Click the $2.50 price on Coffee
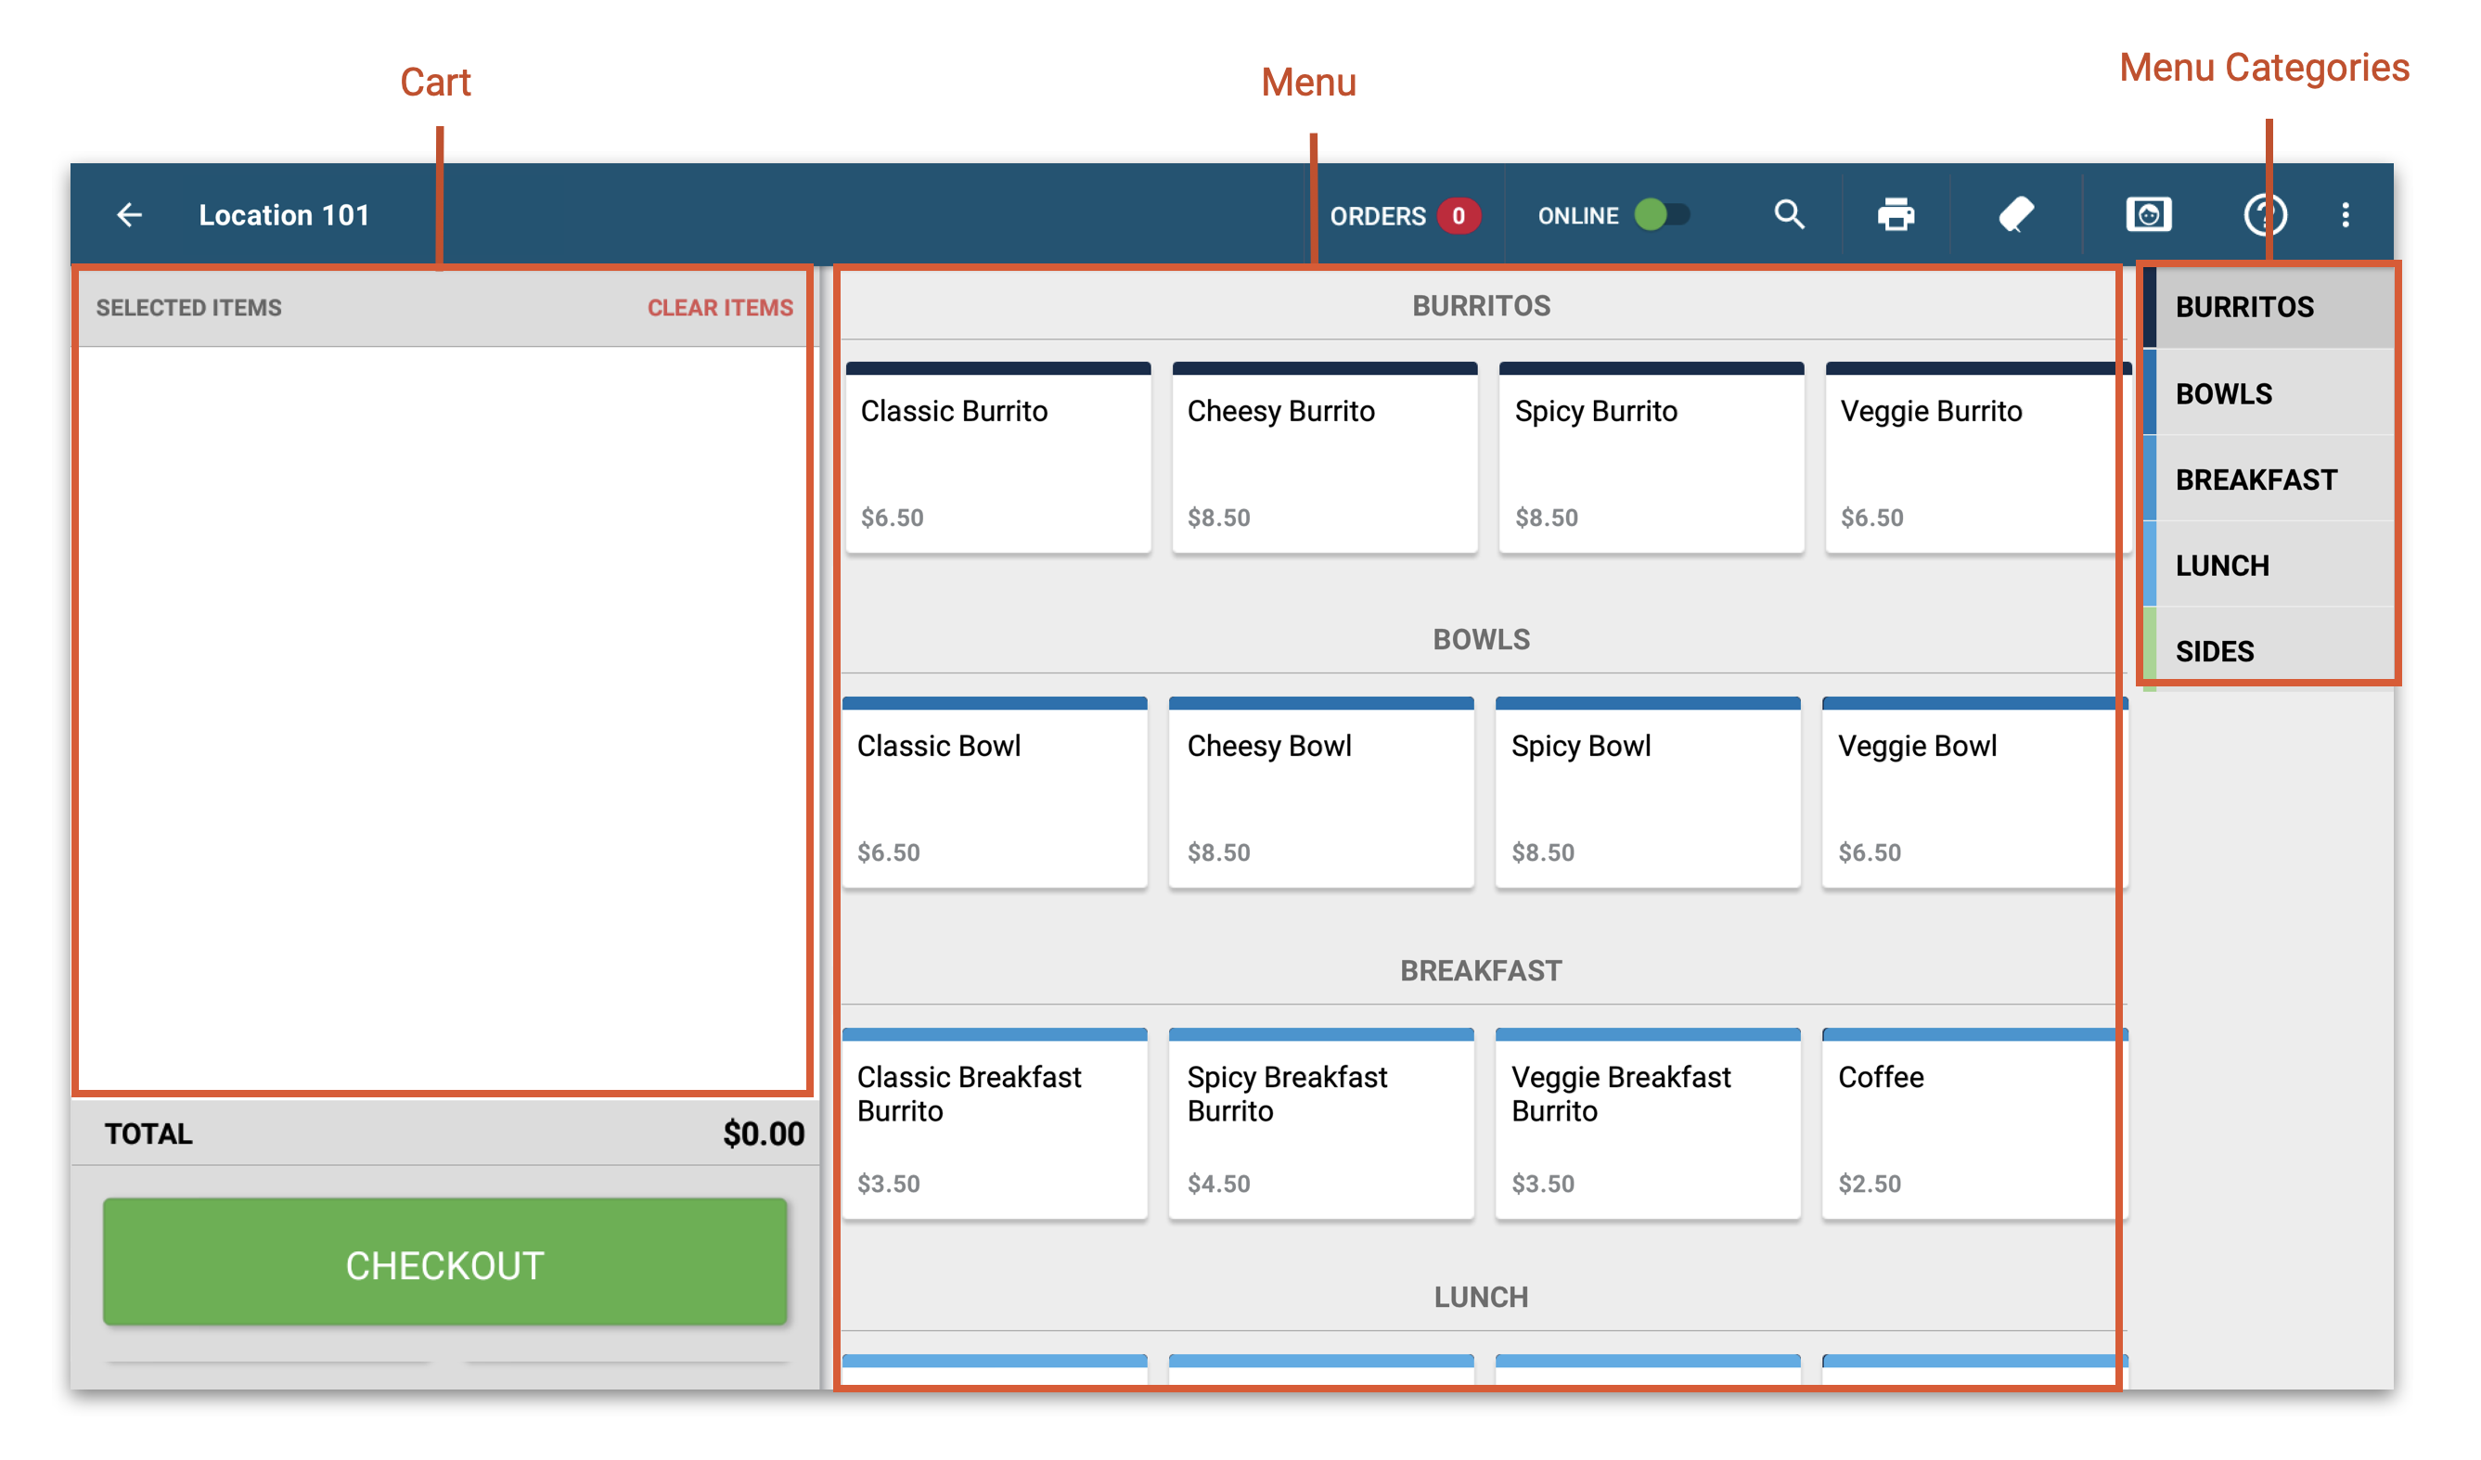The image size is (2481, 1460). tap(1869, 1184)
